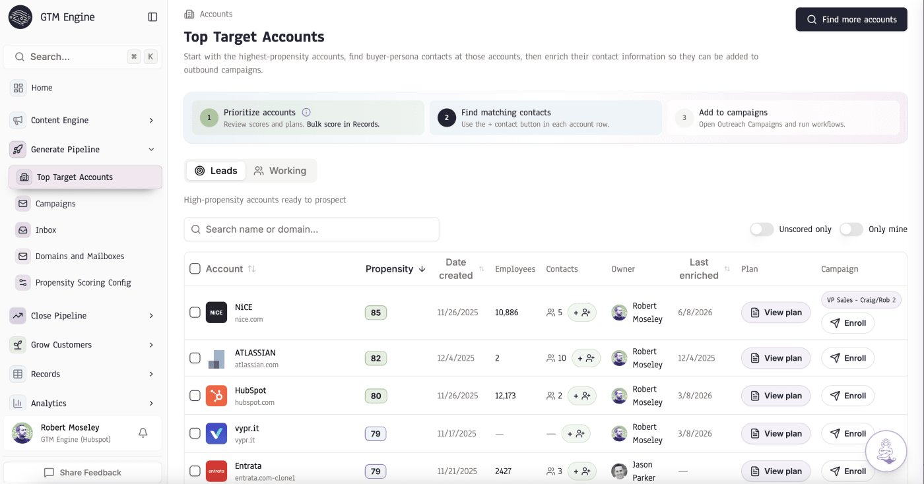Expand the Records menu
This screenshot has width=924, height=484.
82,374
